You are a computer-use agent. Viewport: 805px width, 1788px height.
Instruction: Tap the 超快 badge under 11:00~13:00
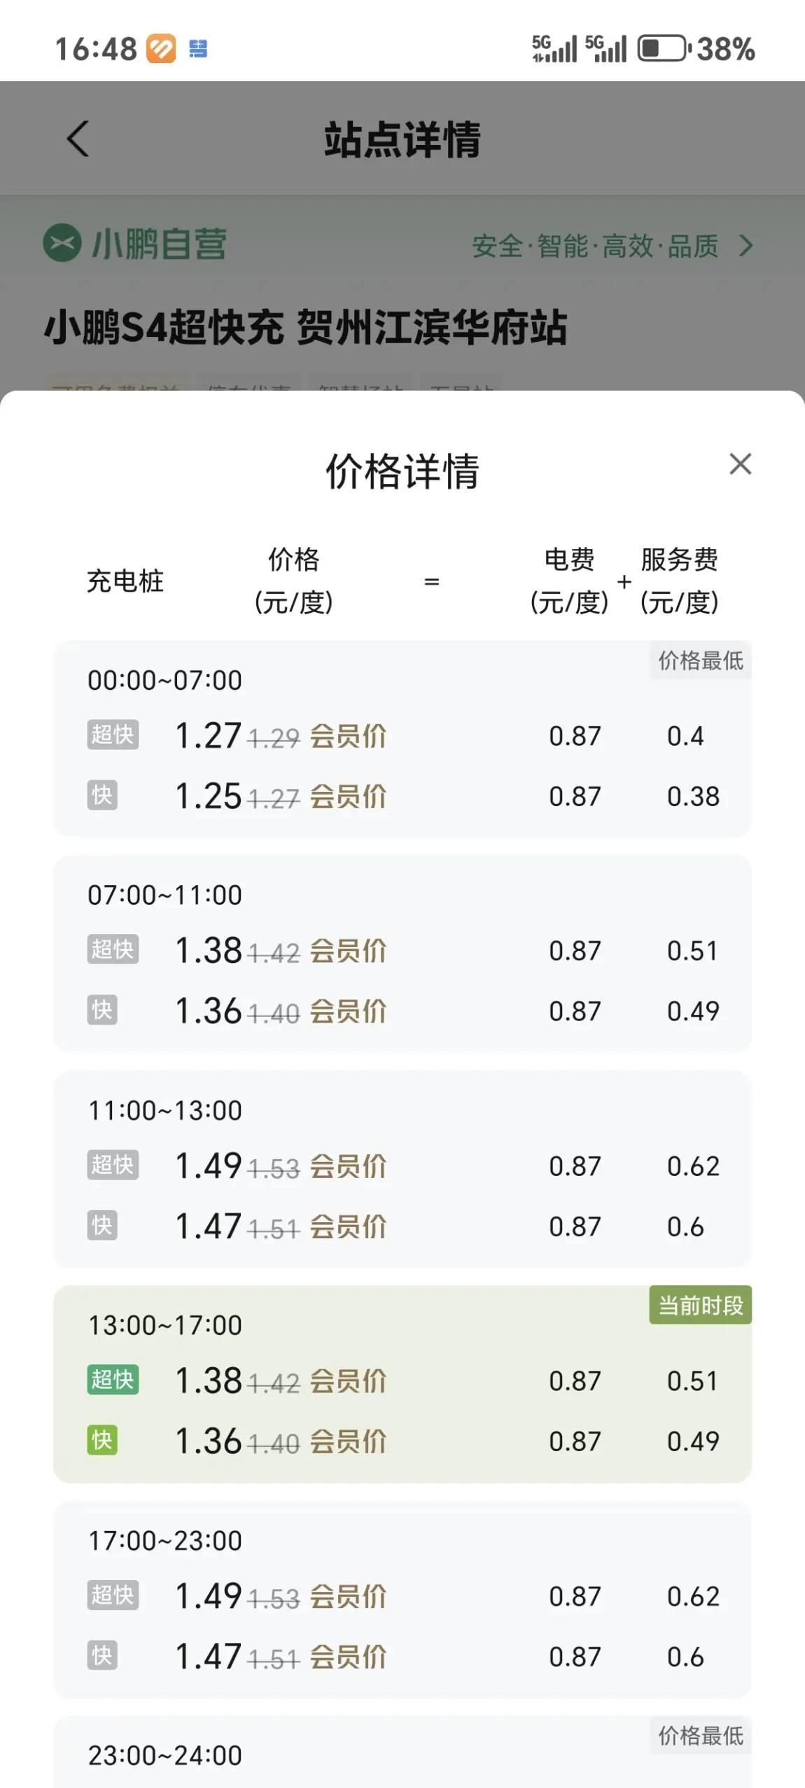113,1165
